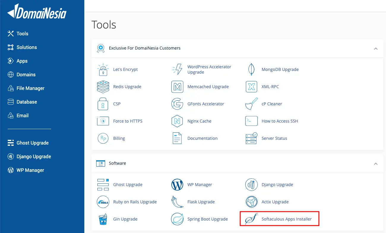The image size is (386, 233).
Task: Click the Server Status icon
Action: 251,138
